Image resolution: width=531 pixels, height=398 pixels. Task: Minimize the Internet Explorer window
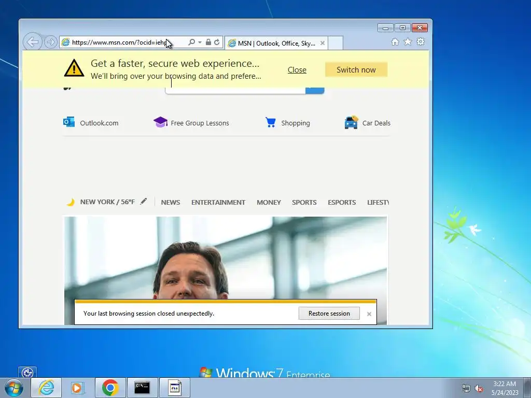coord(385,28)
